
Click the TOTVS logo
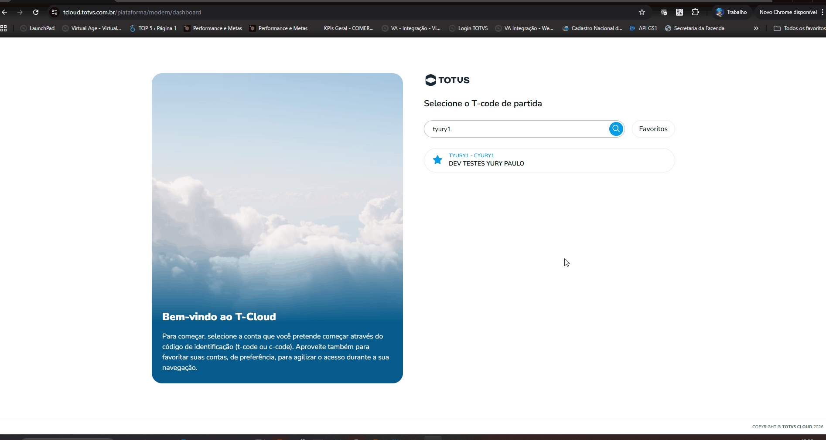[447, 80]
